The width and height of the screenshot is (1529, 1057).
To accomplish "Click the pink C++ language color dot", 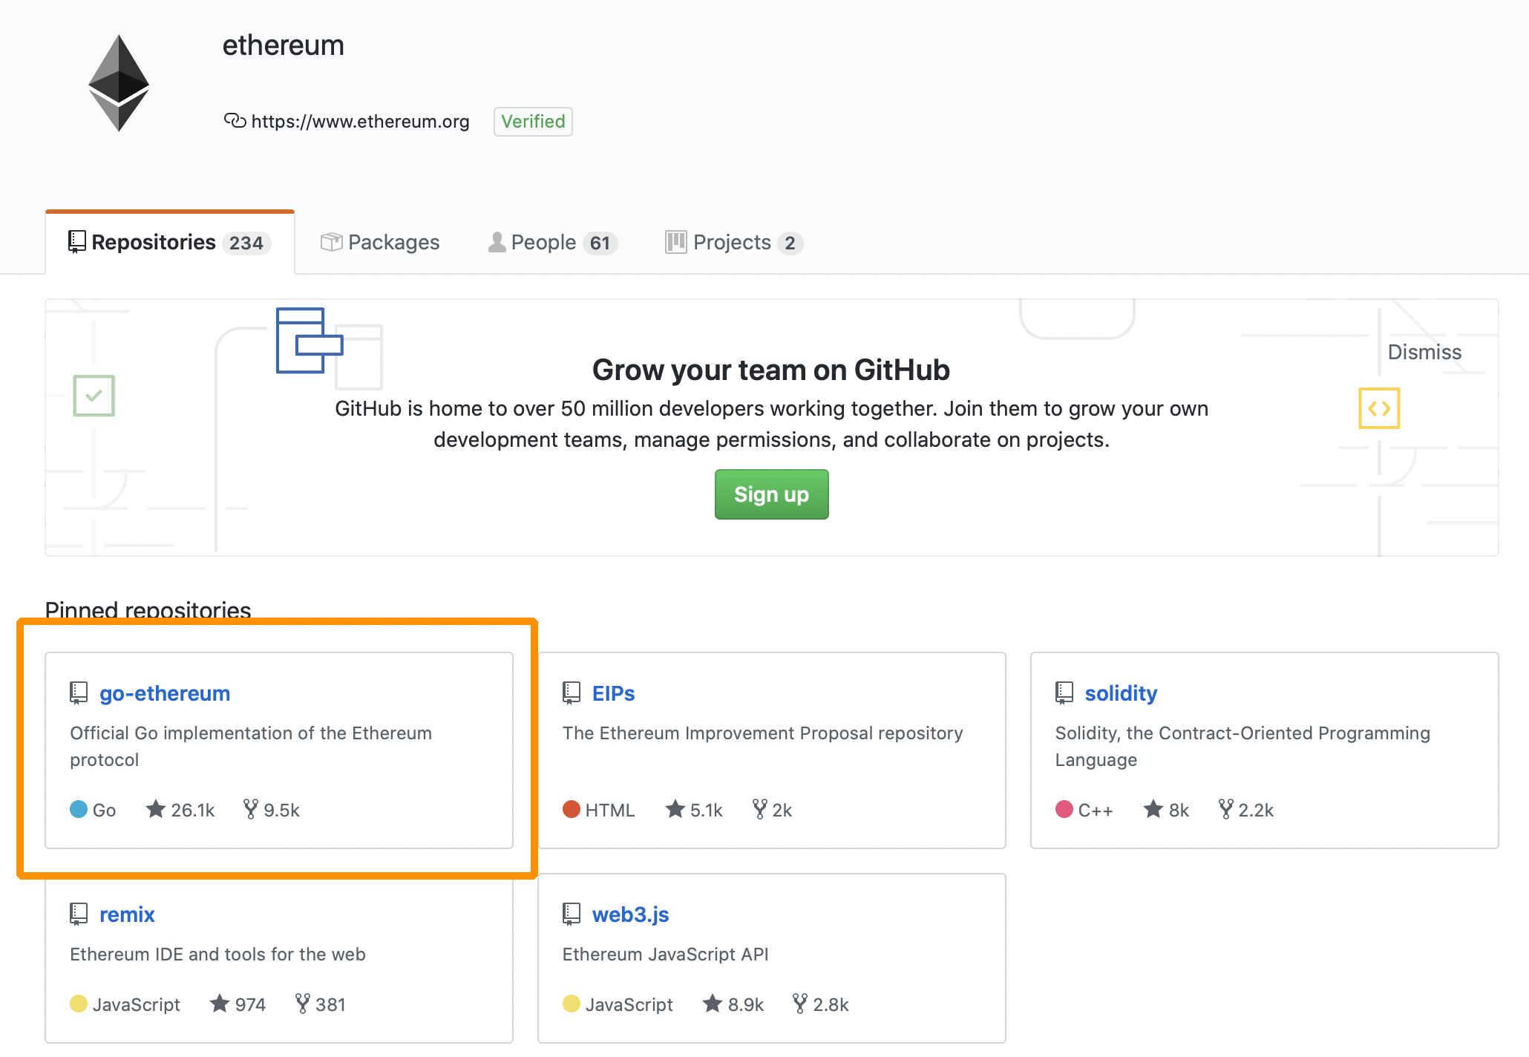I will pyautogui.click(x=1064, y=809).
